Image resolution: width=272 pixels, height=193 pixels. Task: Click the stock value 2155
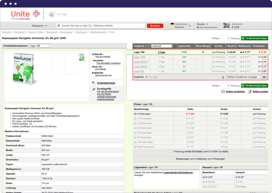click(x=184, y=52)
